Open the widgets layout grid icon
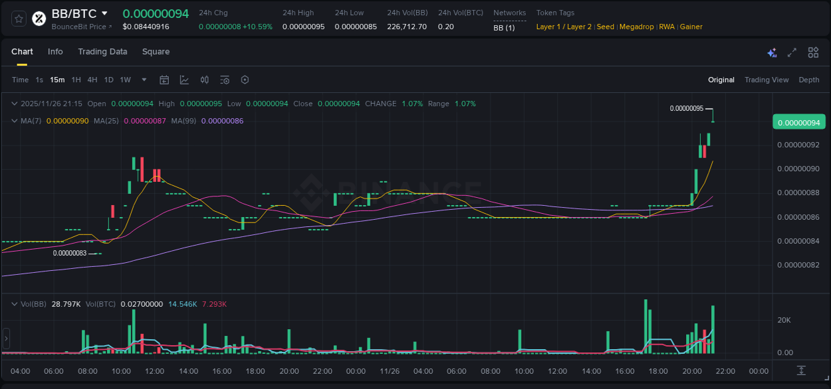This screenshot has height=389, width=831. click(812, 52)
